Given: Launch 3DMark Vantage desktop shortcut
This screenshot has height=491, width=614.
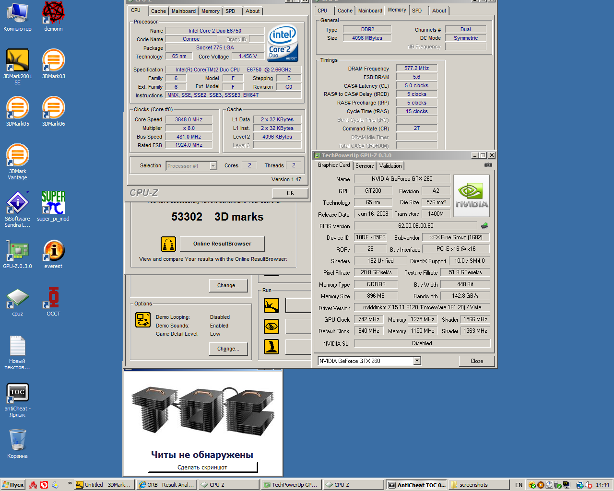Looking at the screenshot, I should tap(17, 162).
